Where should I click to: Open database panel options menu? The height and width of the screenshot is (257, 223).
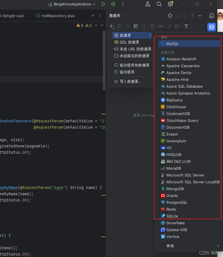192,16
